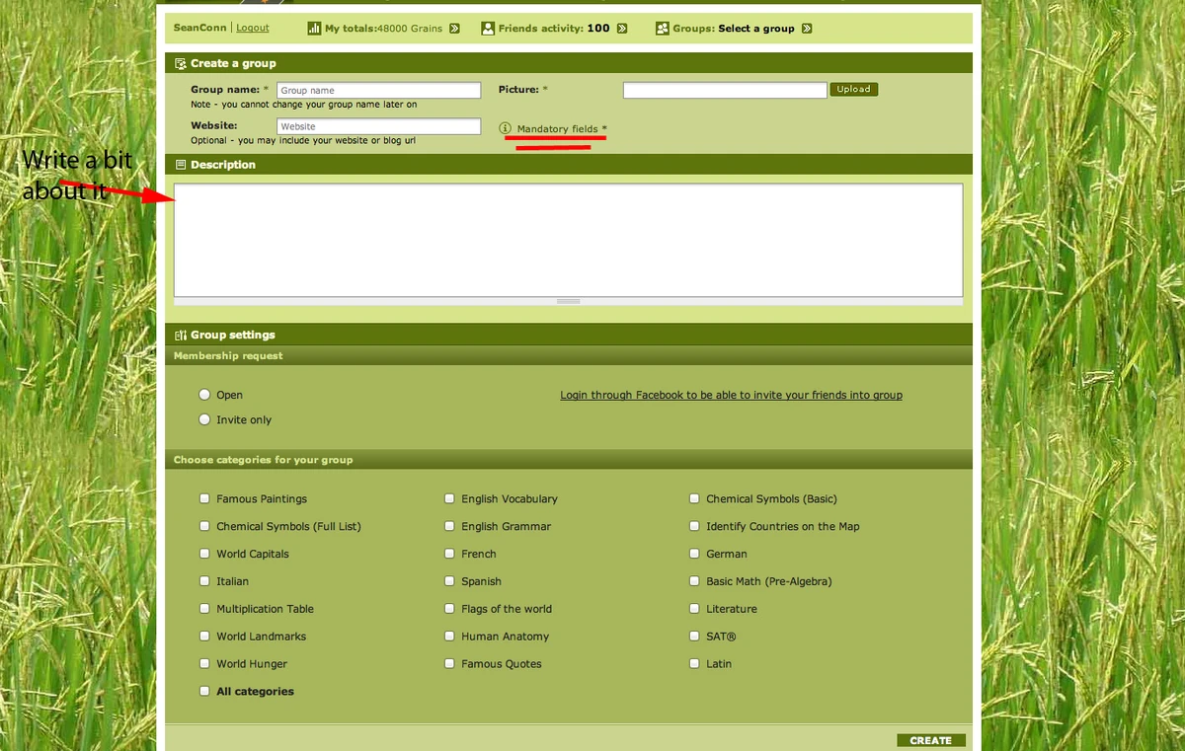Expand the Groups section via its arrow
The height and width of the screenshot is (751, 1185).
coord(807,28)
